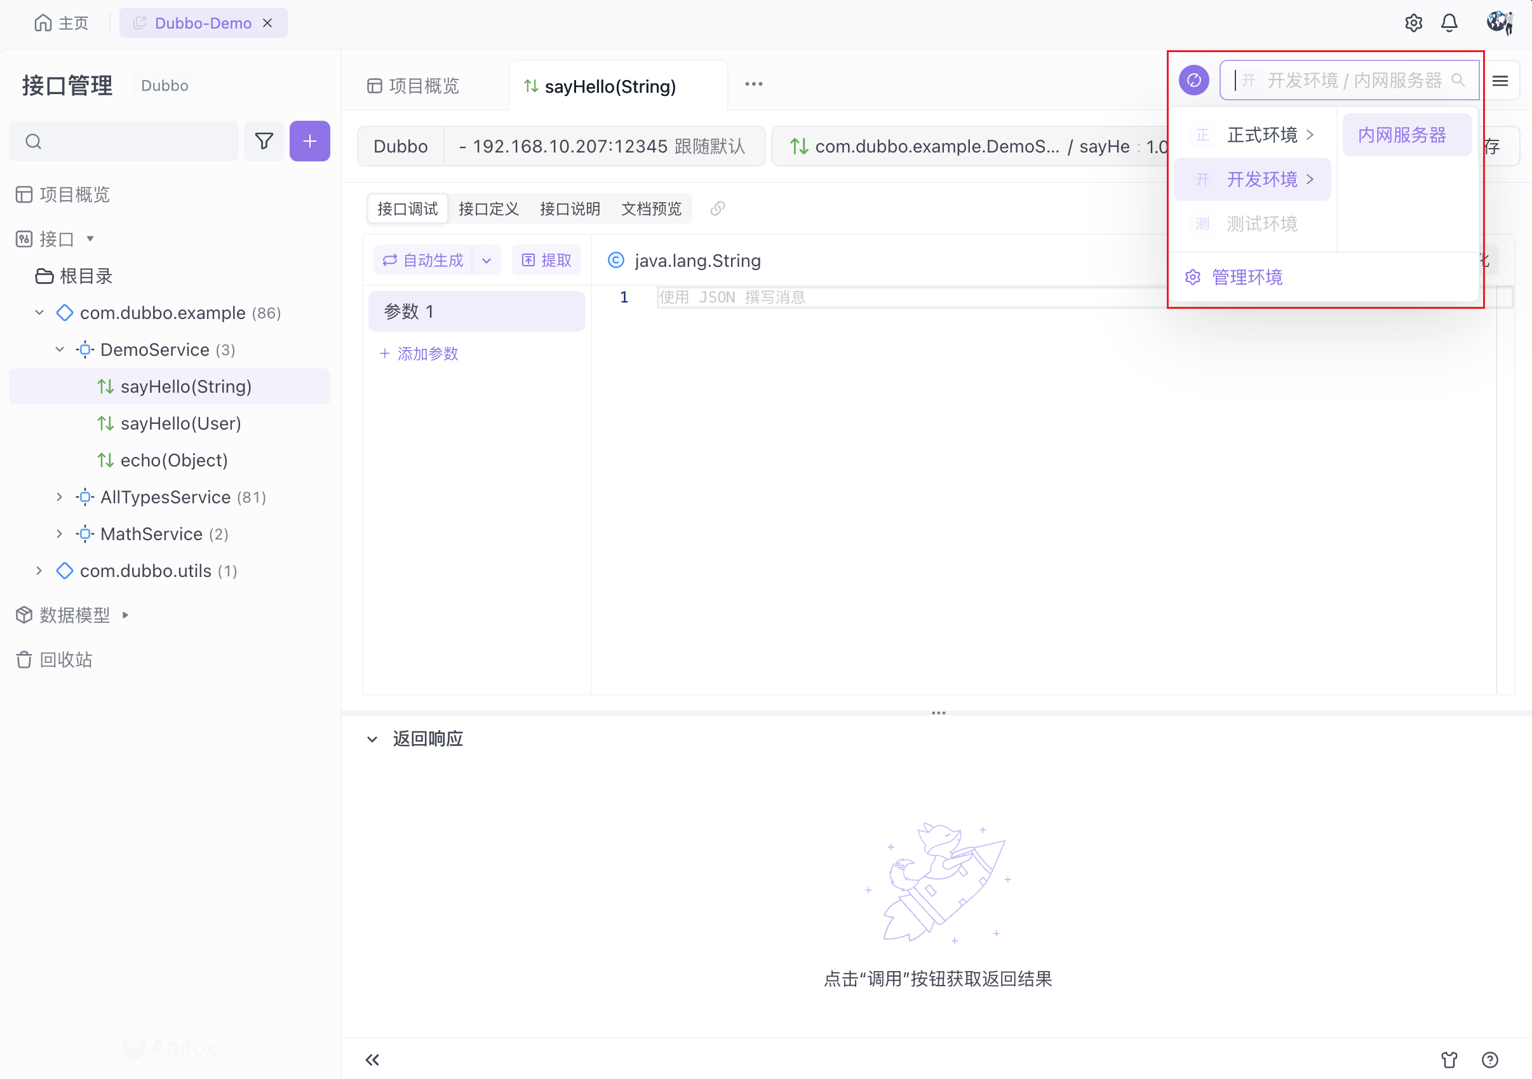Collapse the 返回响应 section
1532x1079 pixels.
pos(372,738)
